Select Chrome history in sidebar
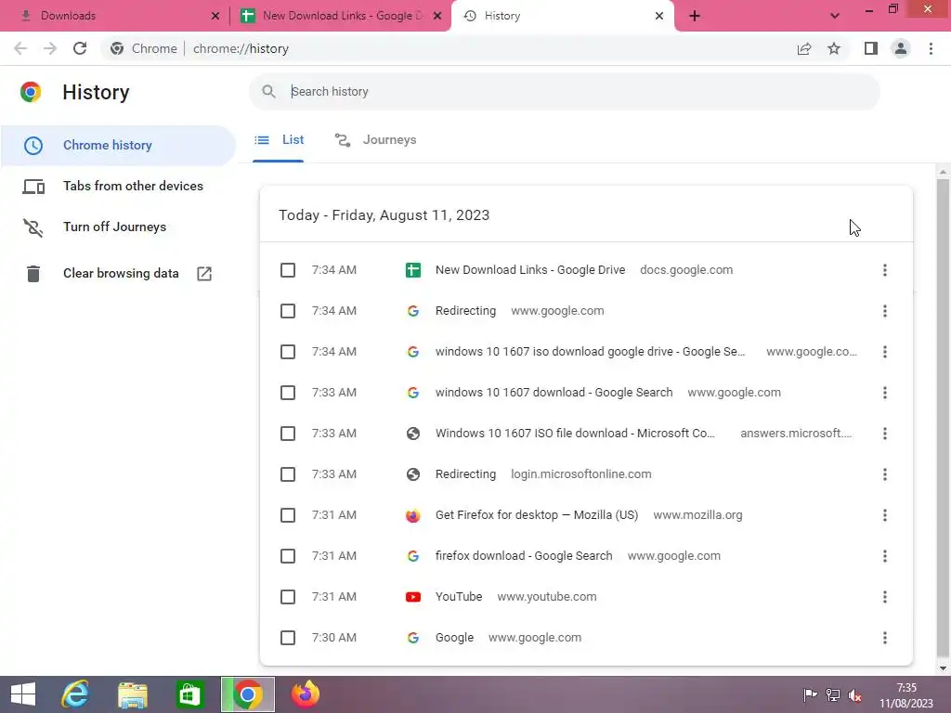951x713 pixels. [118, 146]
